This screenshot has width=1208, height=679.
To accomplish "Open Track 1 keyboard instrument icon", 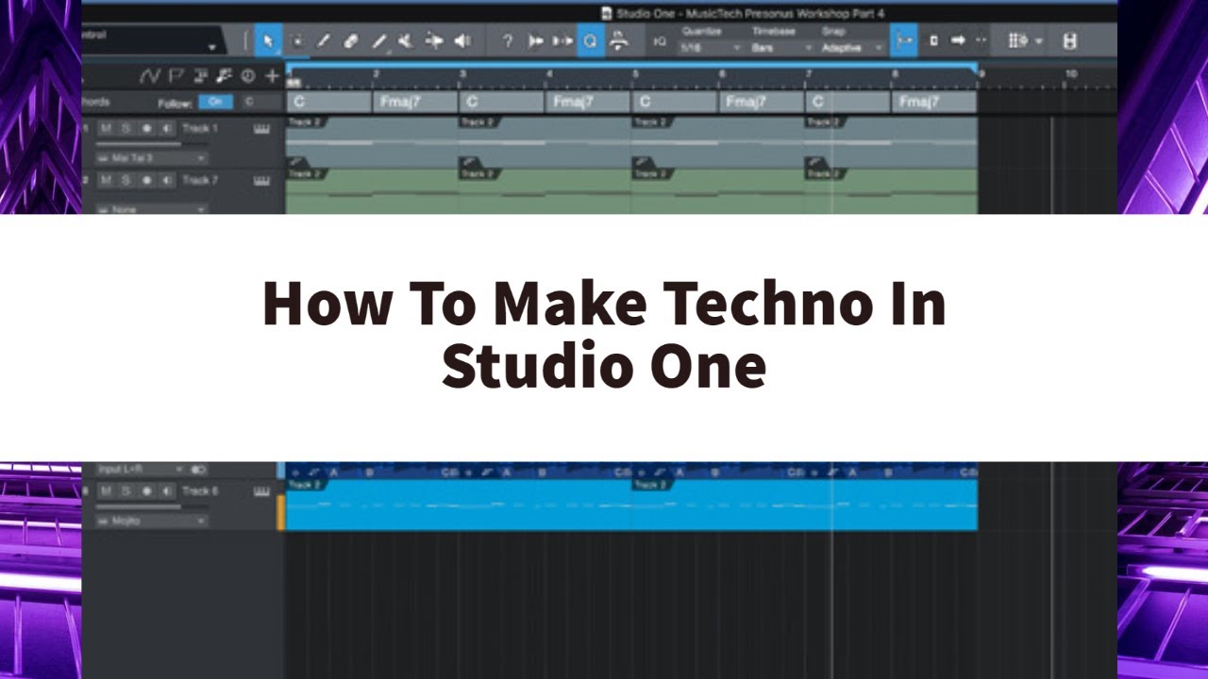I will (261, 128).
